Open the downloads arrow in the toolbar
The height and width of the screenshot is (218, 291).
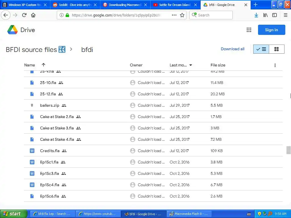tap(256, 15)
